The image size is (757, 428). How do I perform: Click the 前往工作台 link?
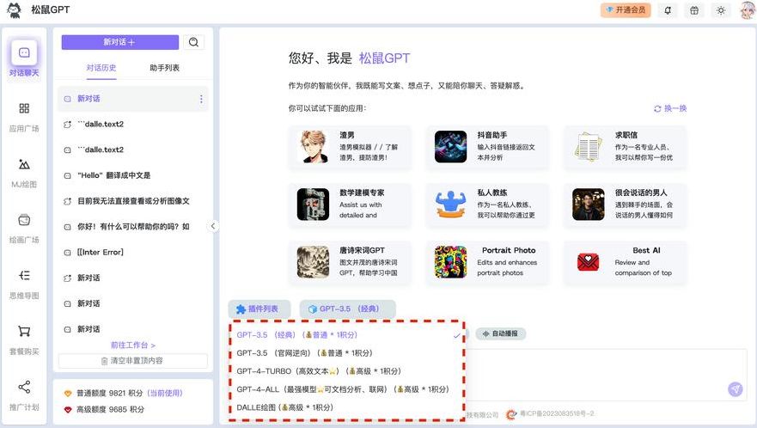[133, 345]
